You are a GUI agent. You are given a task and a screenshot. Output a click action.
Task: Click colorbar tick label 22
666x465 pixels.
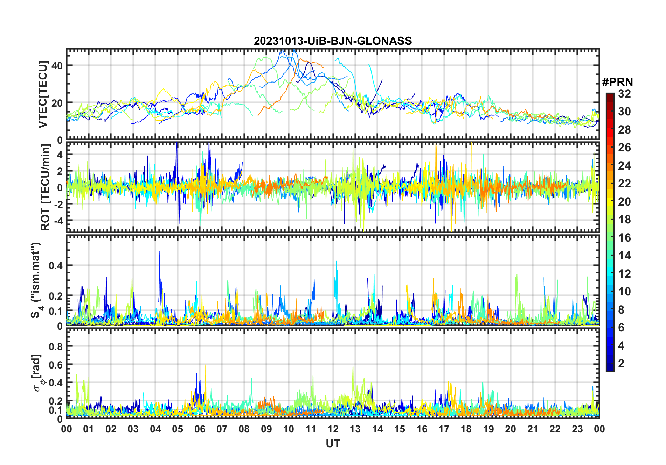pos(624,184)
